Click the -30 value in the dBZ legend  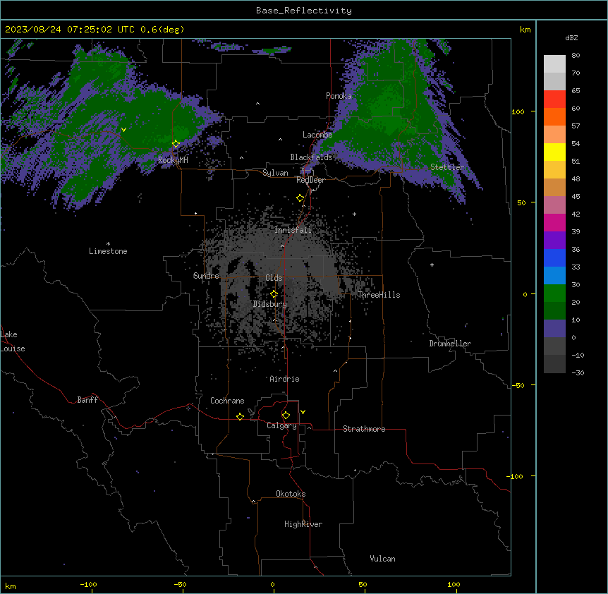tap(578, 372)
